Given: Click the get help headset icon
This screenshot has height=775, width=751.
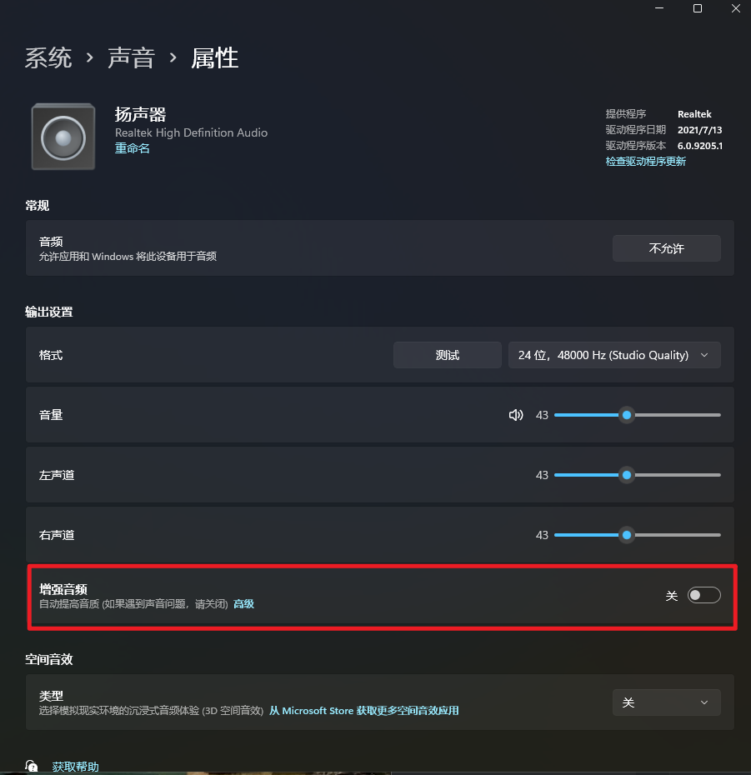Looking at the screenshot, I should click(x=31, y=767).
